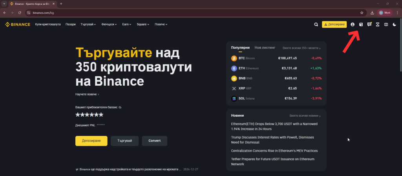Click the Търгувай button below balance
The image size is (402, 176).
[124, 141]
